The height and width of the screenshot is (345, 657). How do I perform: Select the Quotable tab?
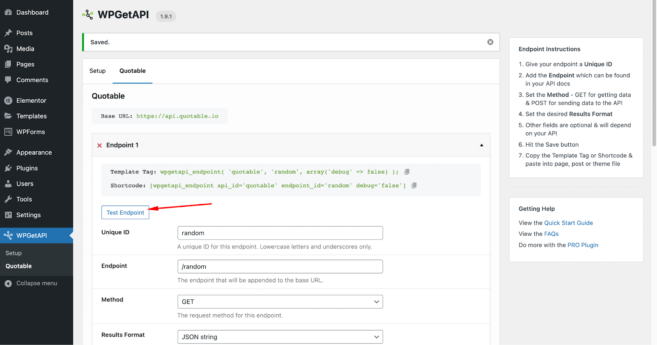[x=133, y=71]
